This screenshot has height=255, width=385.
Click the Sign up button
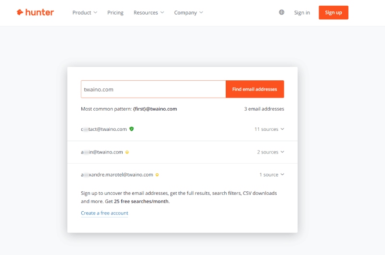(334, 13)
